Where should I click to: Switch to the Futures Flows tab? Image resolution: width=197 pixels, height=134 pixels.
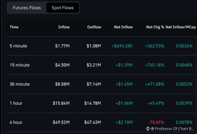(x=27, y=8)
